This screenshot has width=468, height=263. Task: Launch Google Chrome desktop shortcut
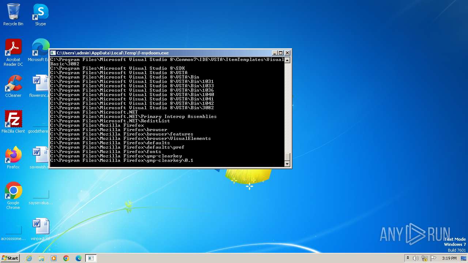(13, 196)
